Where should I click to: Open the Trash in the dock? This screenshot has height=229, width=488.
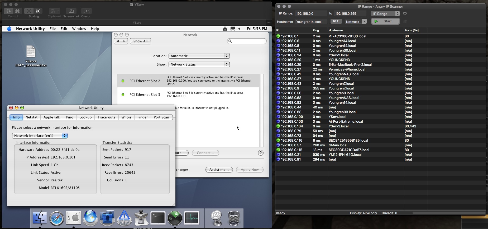pos(234,218)
